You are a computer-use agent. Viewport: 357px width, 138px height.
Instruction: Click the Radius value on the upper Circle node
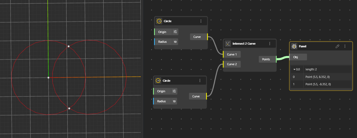175,42
